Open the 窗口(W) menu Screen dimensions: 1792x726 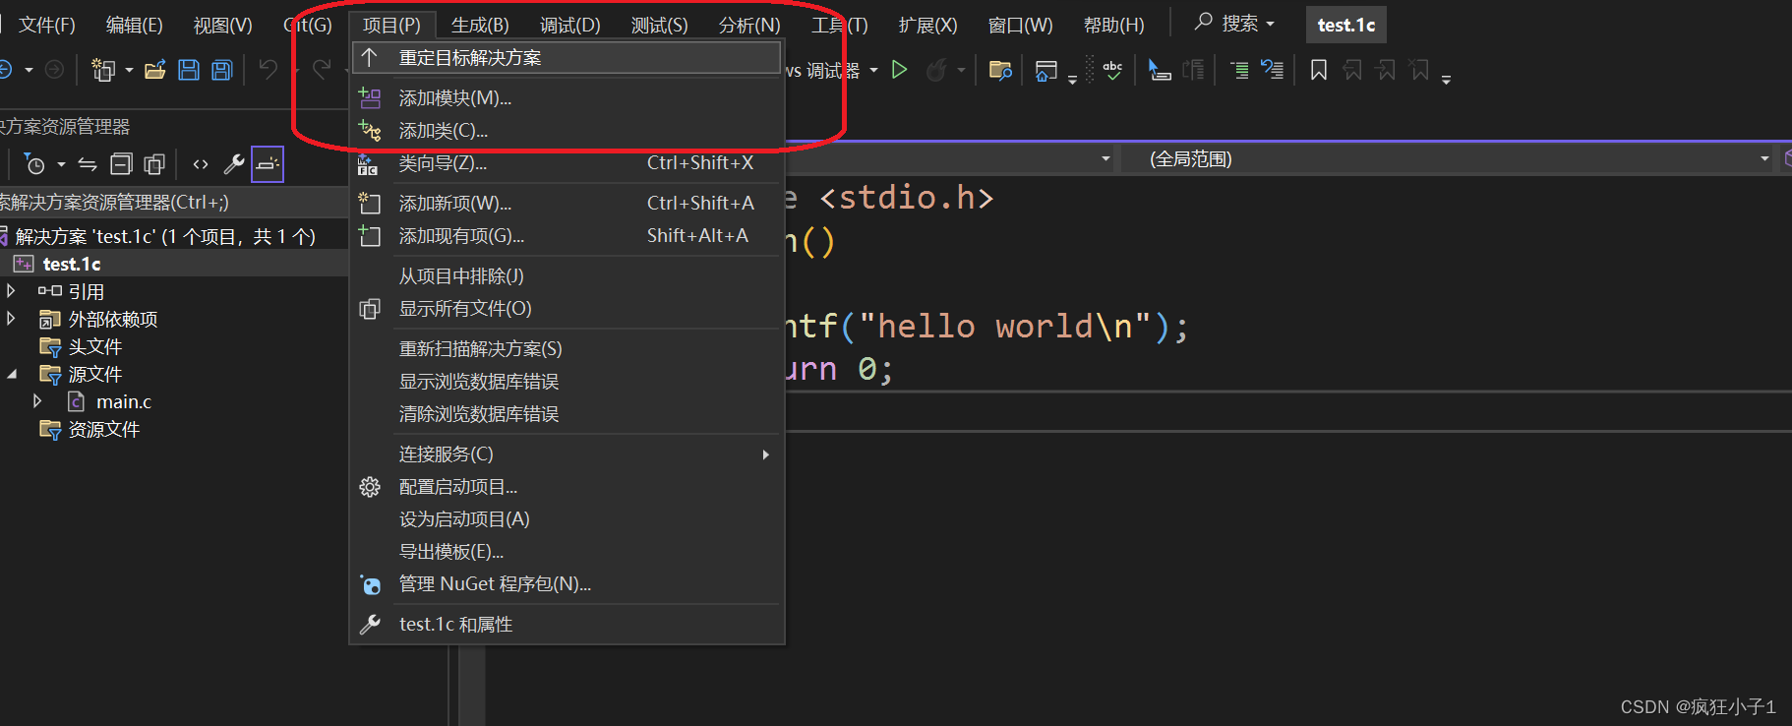click(1020, 25)
